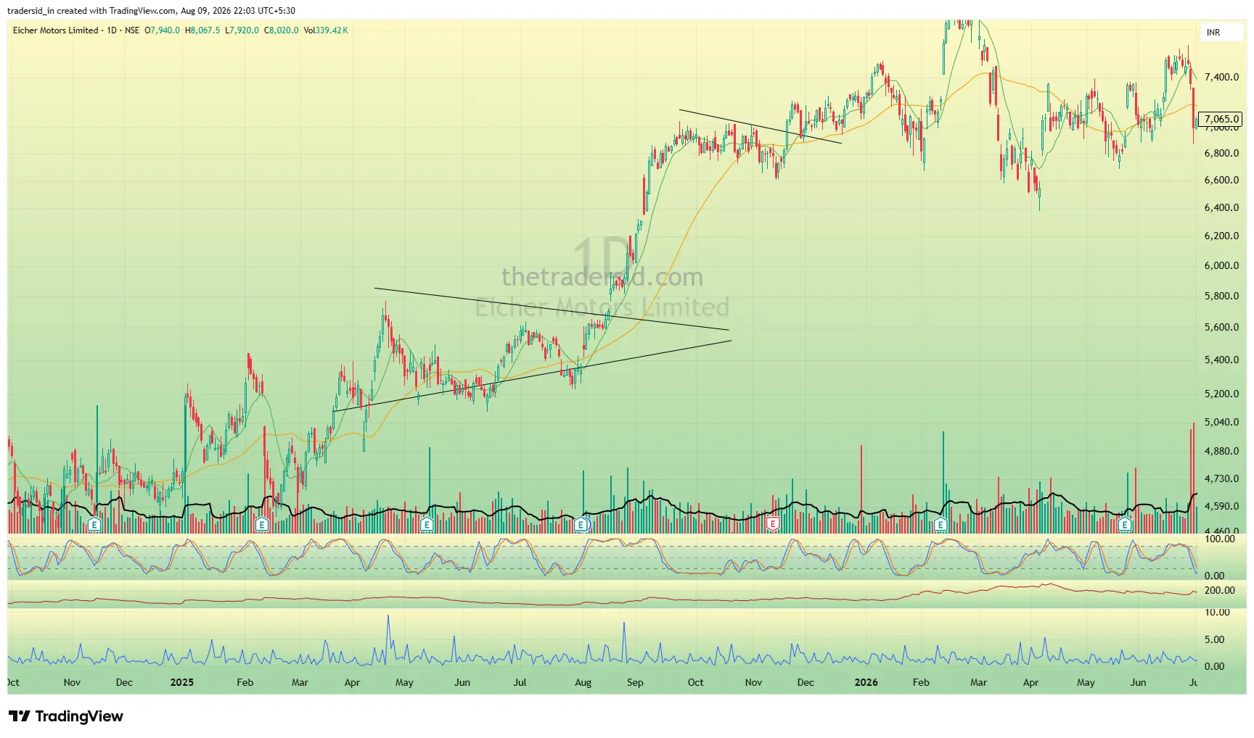This screenshot has height=738, width=1254.
Task: Select the open value O7,940.0
Action: (163, 30)
